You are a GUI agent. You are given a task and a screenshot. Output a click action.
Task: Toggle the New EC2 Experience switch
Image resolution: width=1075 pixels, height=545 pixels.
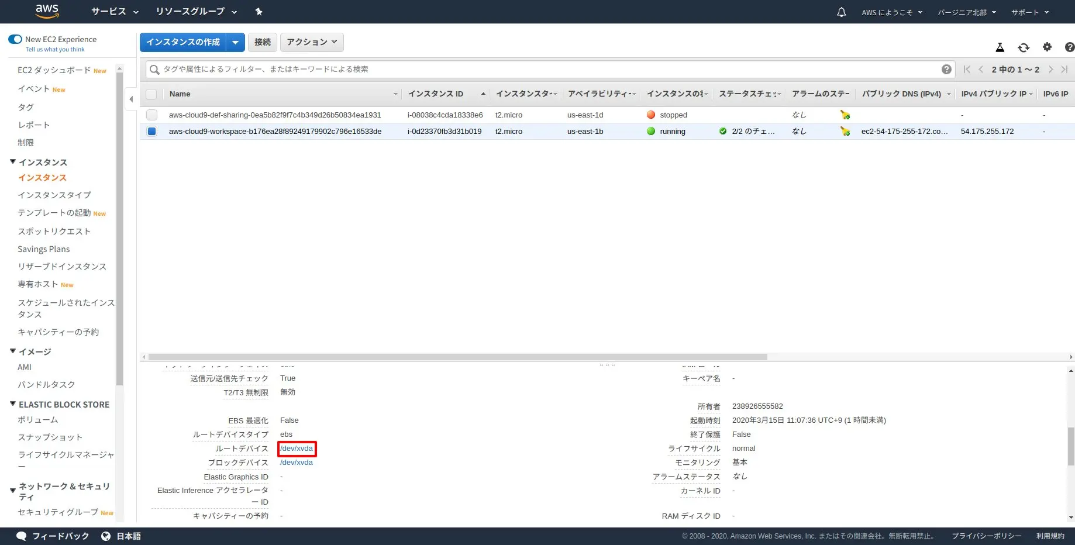click(15, 39)
